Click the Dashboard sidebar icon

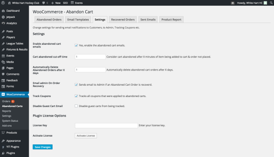tap(3, 11)
